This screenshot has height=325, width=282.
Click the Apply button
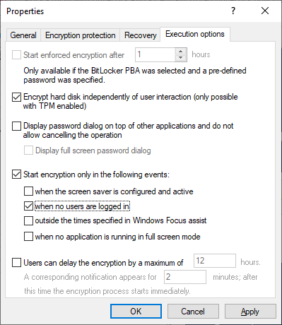click(x=250, y=312)
